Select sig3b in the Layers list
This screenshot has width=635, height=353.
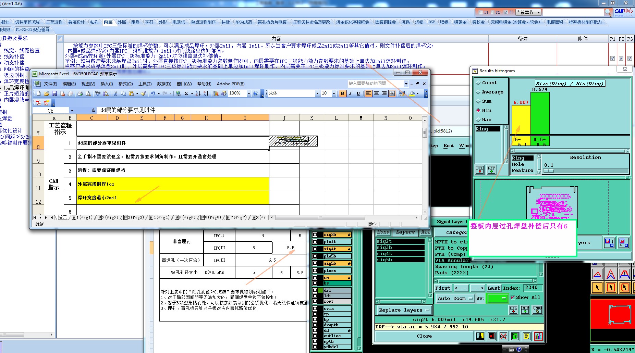pyautogui.click(x=400, y=247)
